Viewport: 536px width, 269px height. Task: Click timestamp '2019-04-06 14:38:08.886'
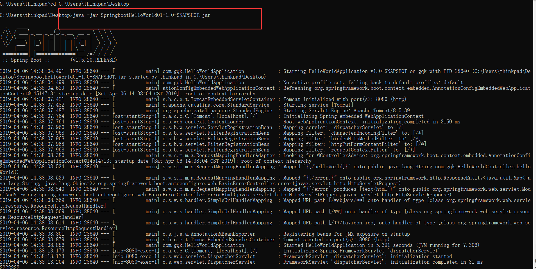pos(32,245)
